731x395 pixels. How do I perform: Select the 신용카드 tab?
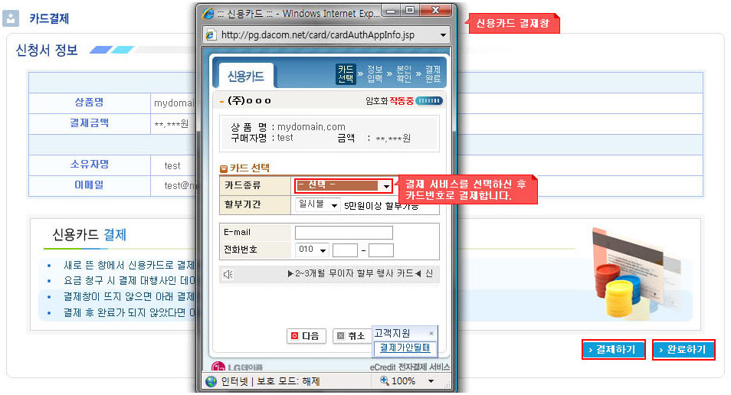[245, 76]
